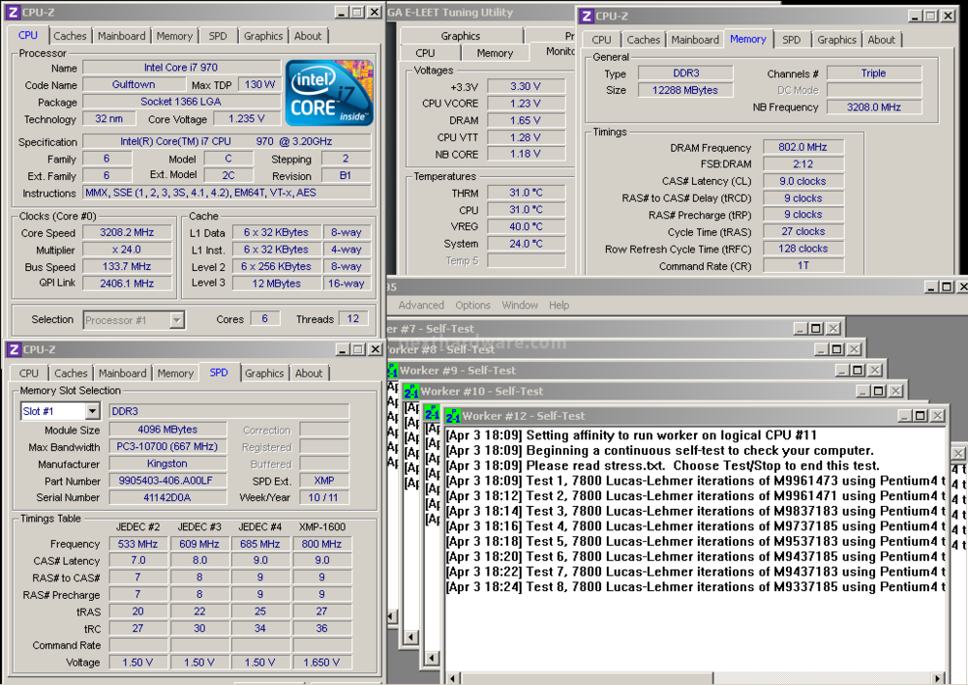968x685 pixels.
Task: Open About tab in CPU-Z memory timings window
Action: click(882, 40)
